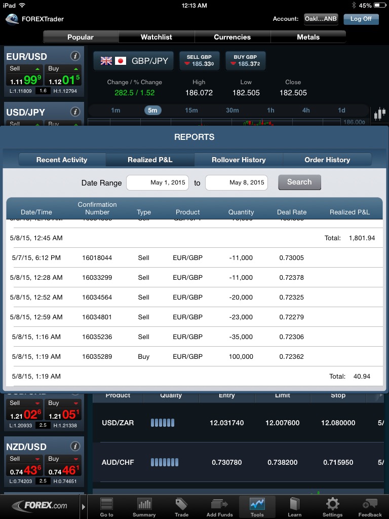This screenshot has height=519, width=389.
Task: Tap the Log Off button
Action: (x=361, y=19)
